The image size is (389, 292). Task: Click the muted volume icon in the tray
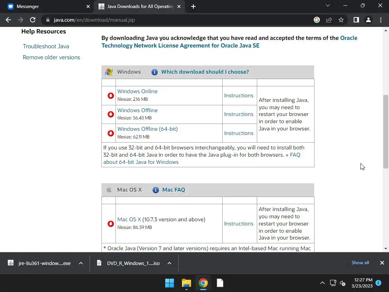[x=343, y=283]
